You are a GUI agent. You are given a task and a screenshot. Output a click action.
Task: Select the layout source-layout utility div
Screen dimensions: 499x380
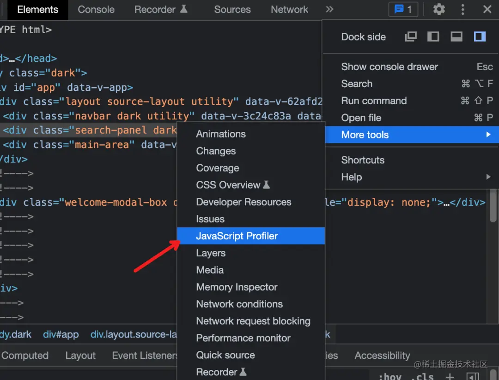tap(161, 101)
